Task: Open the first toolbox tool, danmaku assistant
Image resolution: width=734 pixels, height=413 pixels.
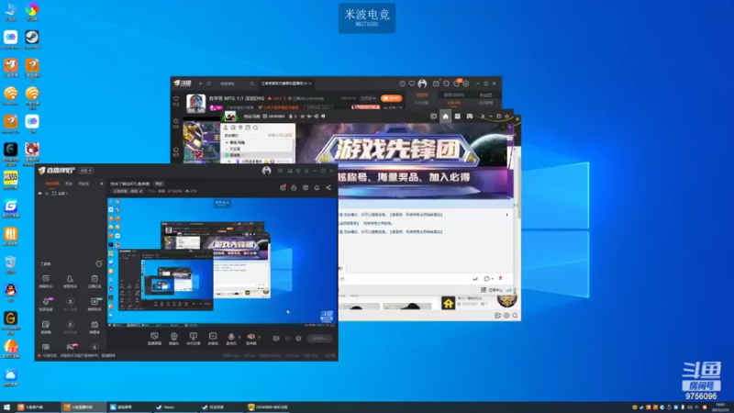Action: coord(46,281)
